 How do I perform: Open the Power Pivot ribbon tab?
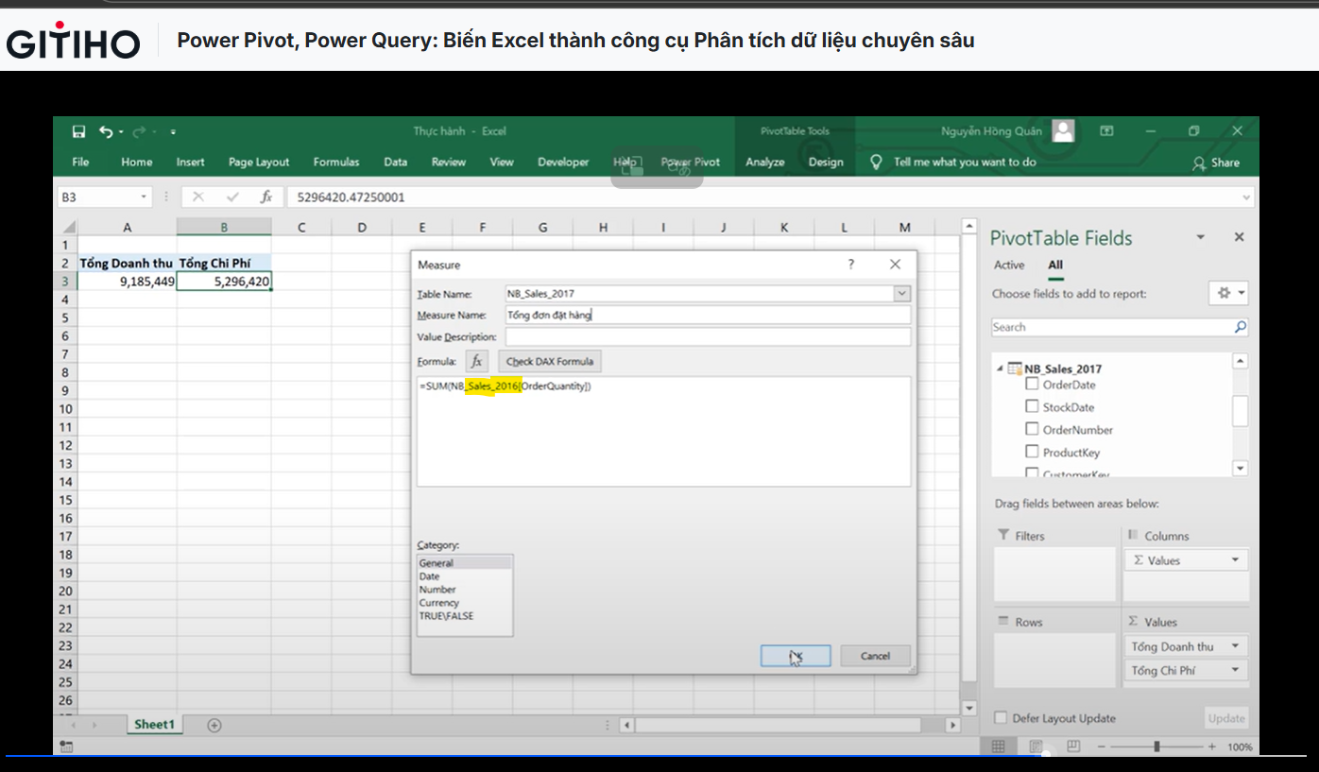(690, 163)
